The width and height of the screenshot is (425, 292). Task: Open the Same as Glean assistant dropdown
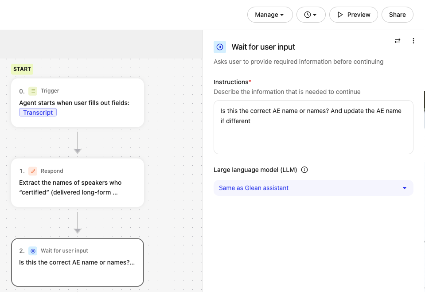(x=313, y=188)
